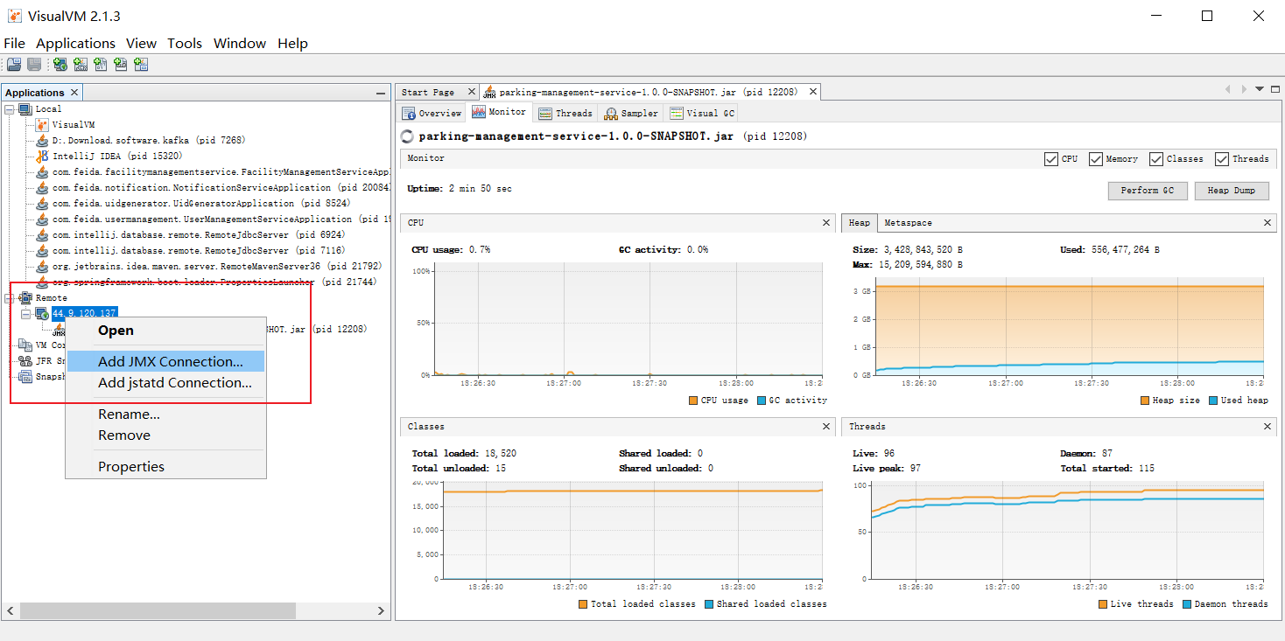
Task: Close the Classes chart panel
Action: 826,427
